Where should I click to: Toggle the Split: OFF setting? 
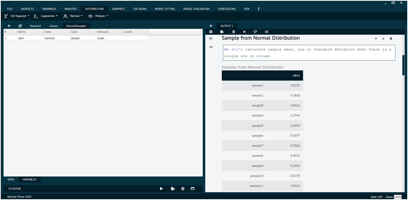[377, 197]
